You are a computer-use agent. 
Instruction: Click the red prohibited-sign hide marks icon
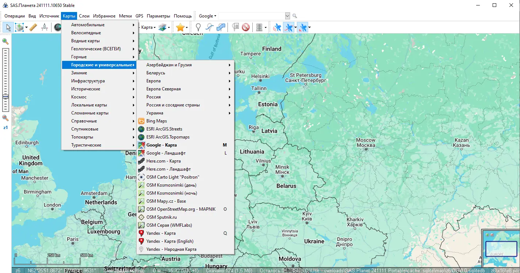point(246,27)
